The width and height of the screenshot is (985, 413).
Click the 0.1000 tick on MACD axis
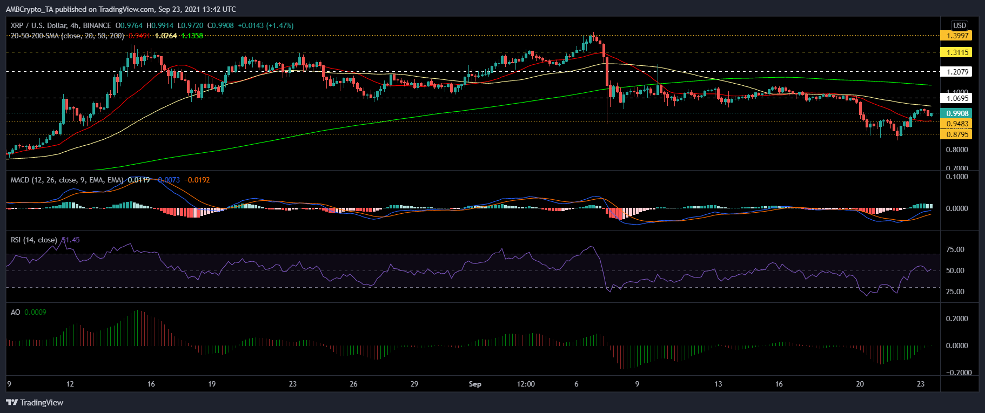tap(957, 177)
